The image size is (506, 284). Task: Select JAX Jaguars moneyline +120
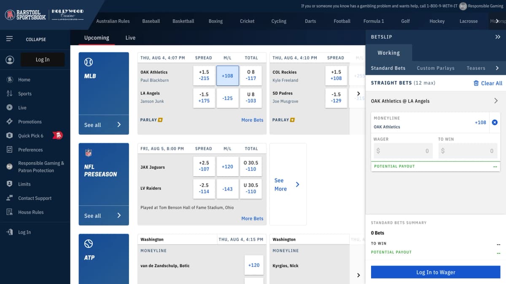click(x=228, y=167)
